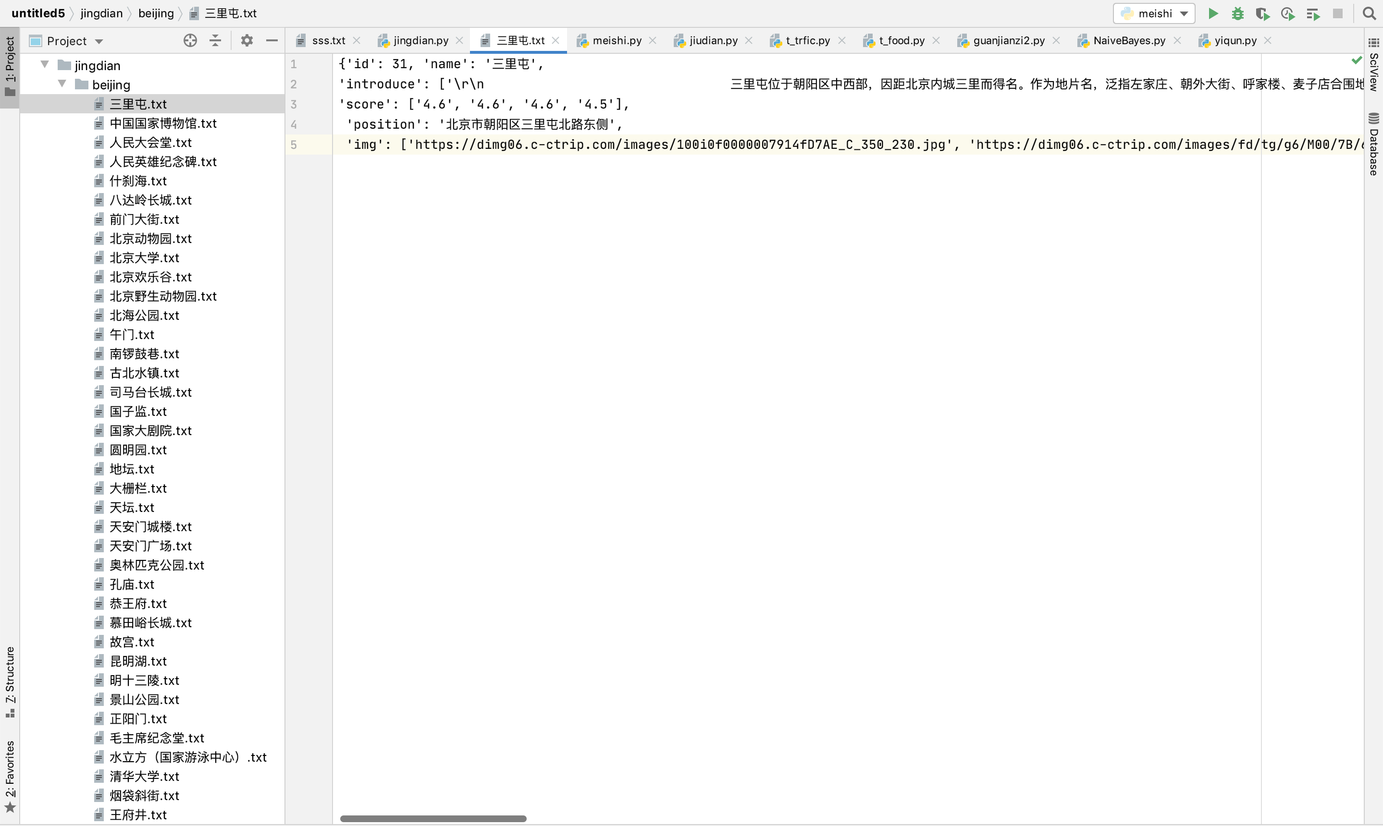
Task: Open the profiler run icon
Action: point(1287,13)
